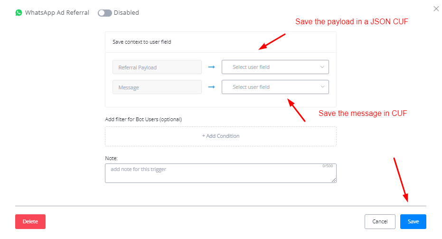The height and width of the screenshot is (239, 442).
Task: Click the blue arrow beside Message
Action: click(x=212, y=87)
